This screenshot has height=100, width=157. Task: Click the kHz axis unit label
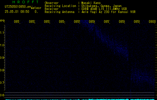pyautogui.click(x=2, y=20)
